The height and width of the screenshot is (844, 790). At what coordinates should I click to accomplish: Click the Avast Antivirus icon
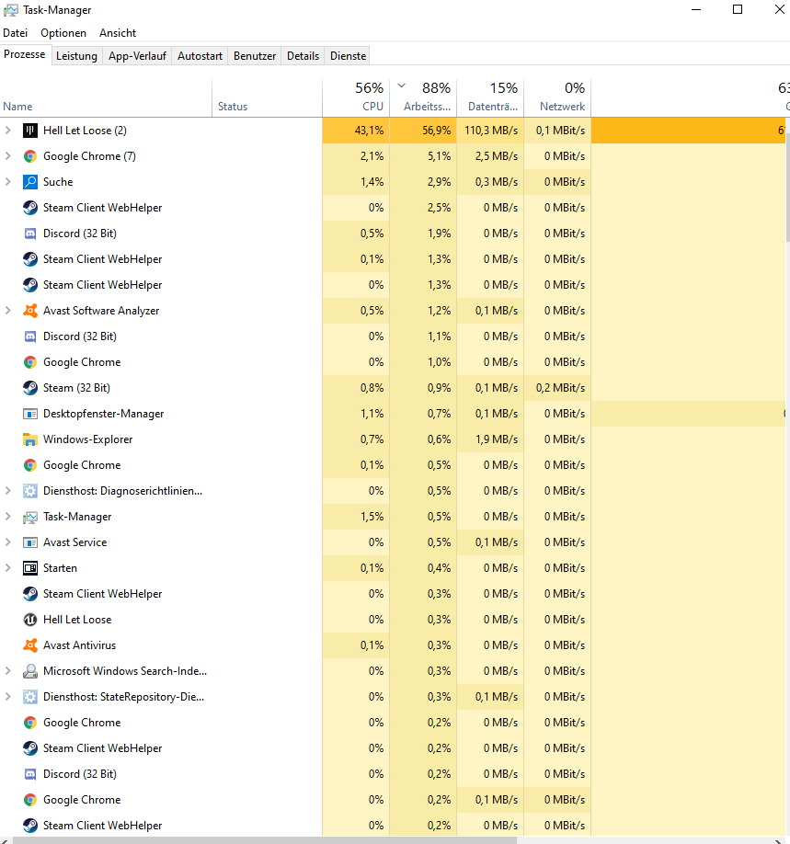(x=30, y=644)
